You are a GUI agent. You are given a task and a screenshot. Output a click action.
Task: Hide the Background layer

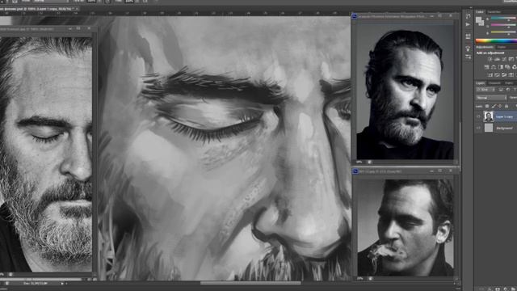[x=478, y=128]
